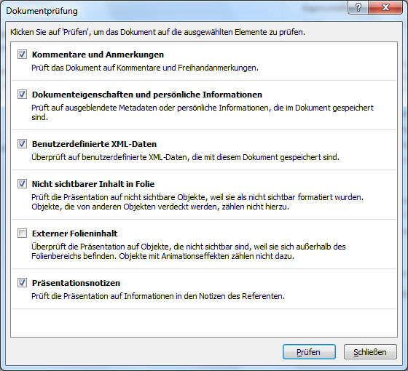Select the bold 'Kommentare und Anmerkungen' heading
Image resolution: width=408 pixels, height=371 pixels.
coord(98,55)
